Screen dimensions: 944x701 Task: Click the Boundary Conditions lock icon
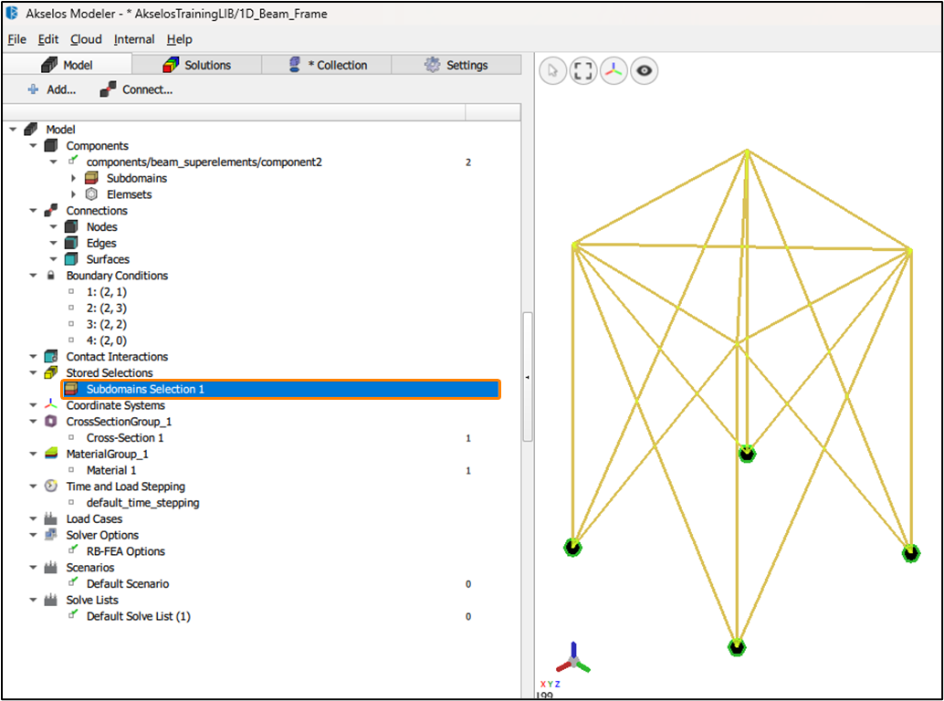51,276
